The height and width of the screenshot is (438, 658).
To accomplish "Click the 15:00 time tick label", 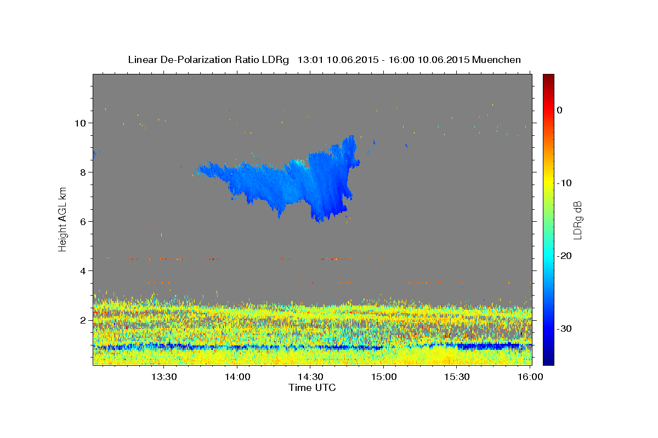I will click(x=384, y=377).
